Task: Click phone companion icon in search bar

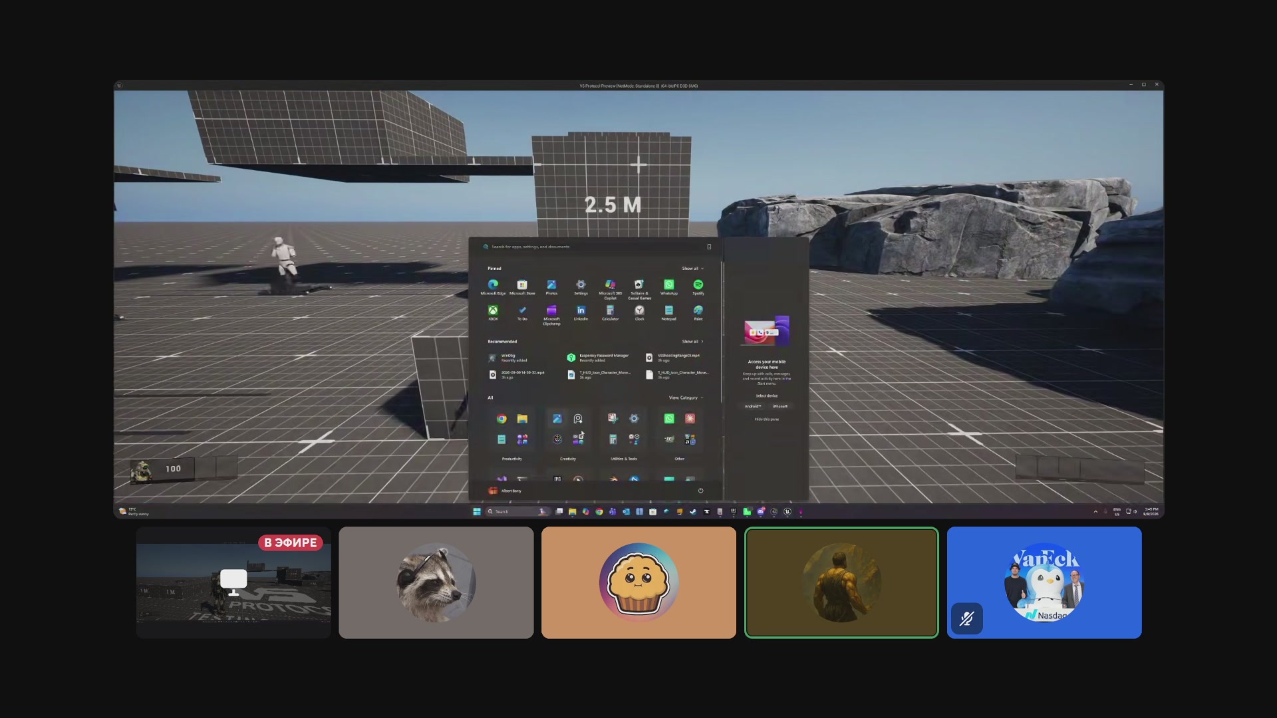Action: (709, 247)
